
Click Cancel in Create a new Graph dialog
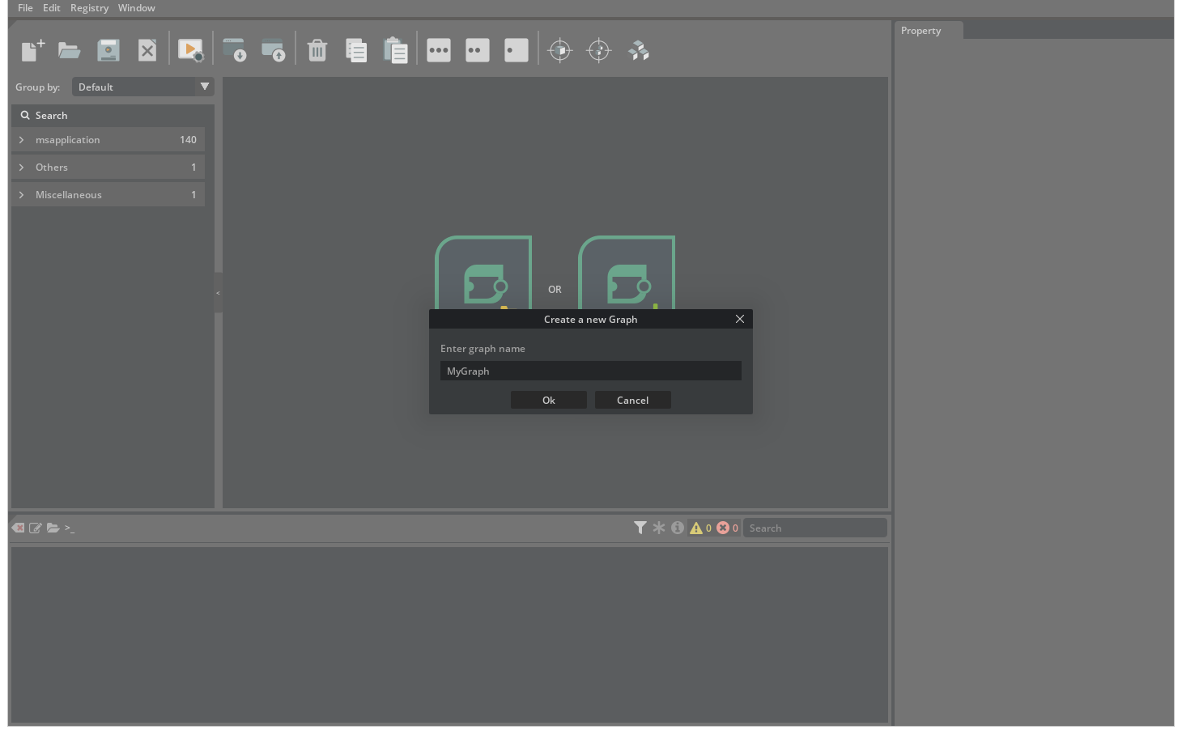tap(633, 400)
